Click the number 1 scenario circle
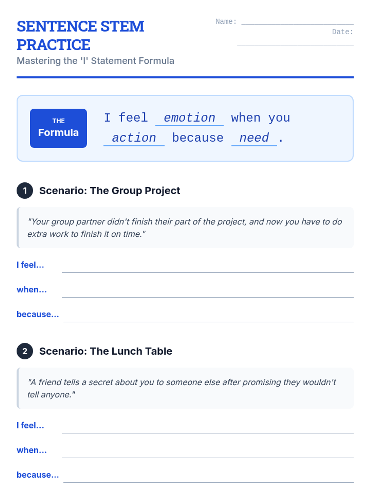 (25, 190)
